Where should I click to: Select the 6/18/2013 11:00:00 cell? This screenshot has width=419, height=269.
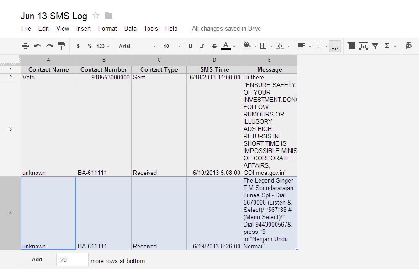tap(214, 78)
